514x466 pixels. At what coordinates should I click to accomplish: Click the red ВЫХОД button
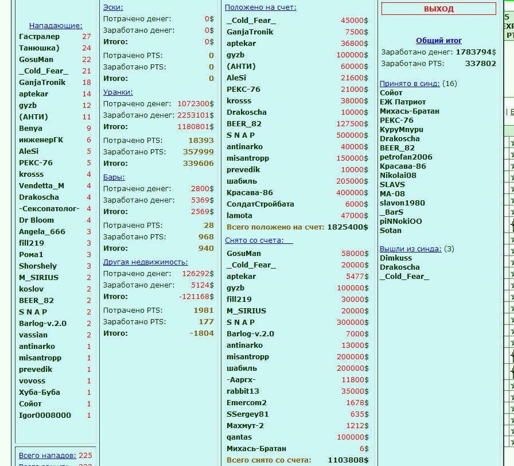[x=439, y=9]
